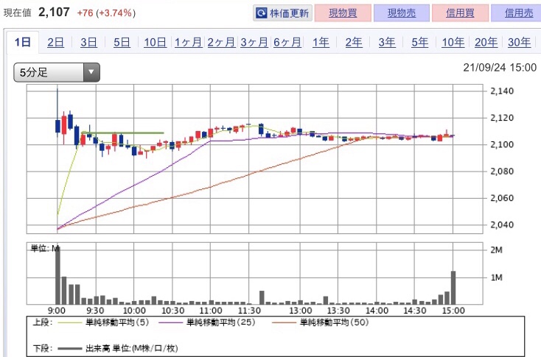The height and width of the screenshot is (357, 541).
Task: Click the 単純移動平均(5) legend entry
Action: pos(103,322)
